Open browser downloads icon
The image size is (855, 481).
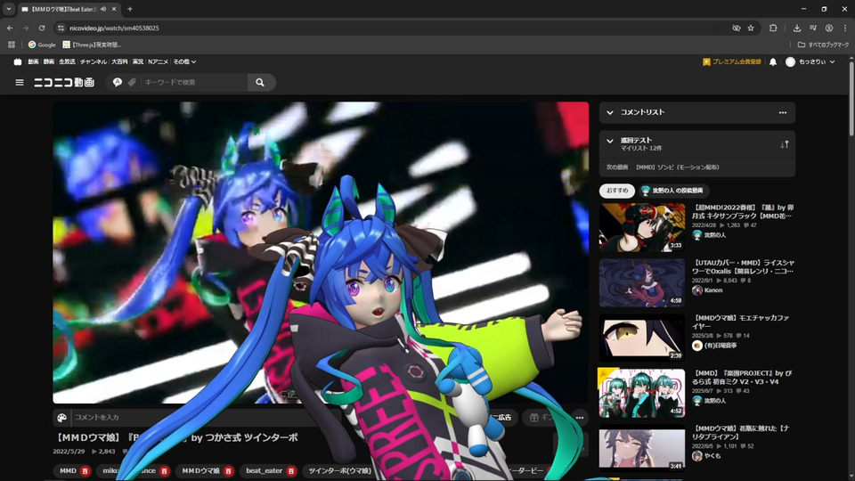[796, 28]
